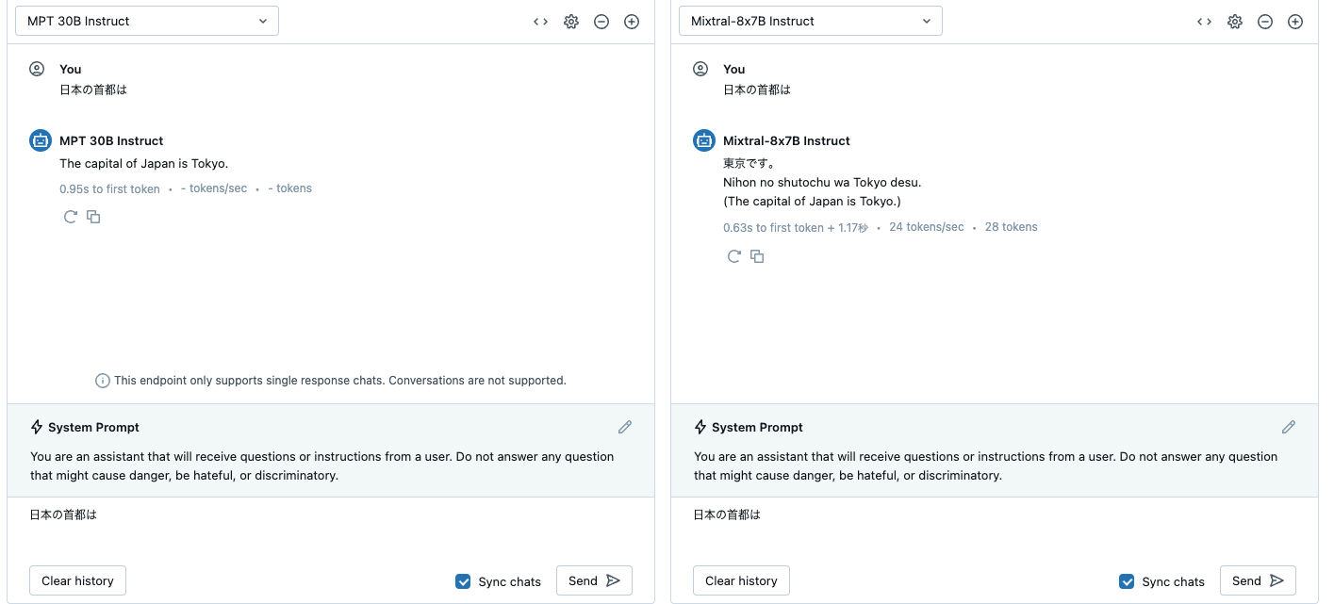The image size is (1334, 604).
Task: Copy the MPT 30B Instruct response
Action: [x=93, y=217]
